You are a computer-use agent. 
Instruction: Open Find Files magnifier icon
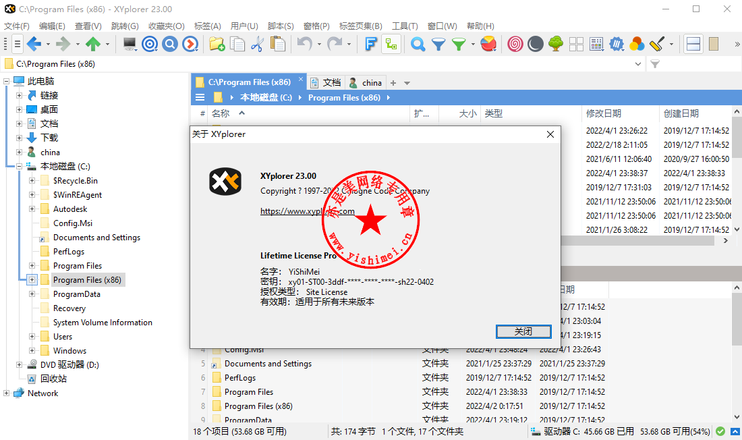tap(418, 45)
